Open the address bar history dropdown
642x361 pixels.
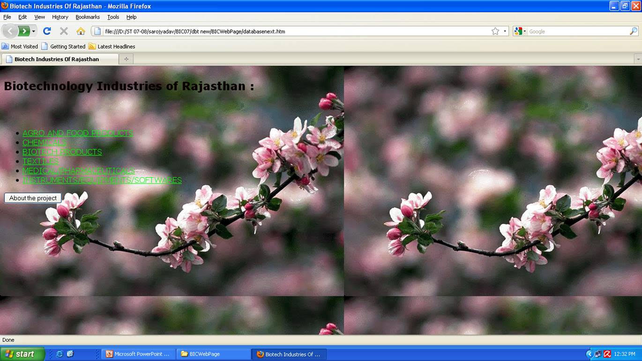pyautogui.click(x=505, y=31)
